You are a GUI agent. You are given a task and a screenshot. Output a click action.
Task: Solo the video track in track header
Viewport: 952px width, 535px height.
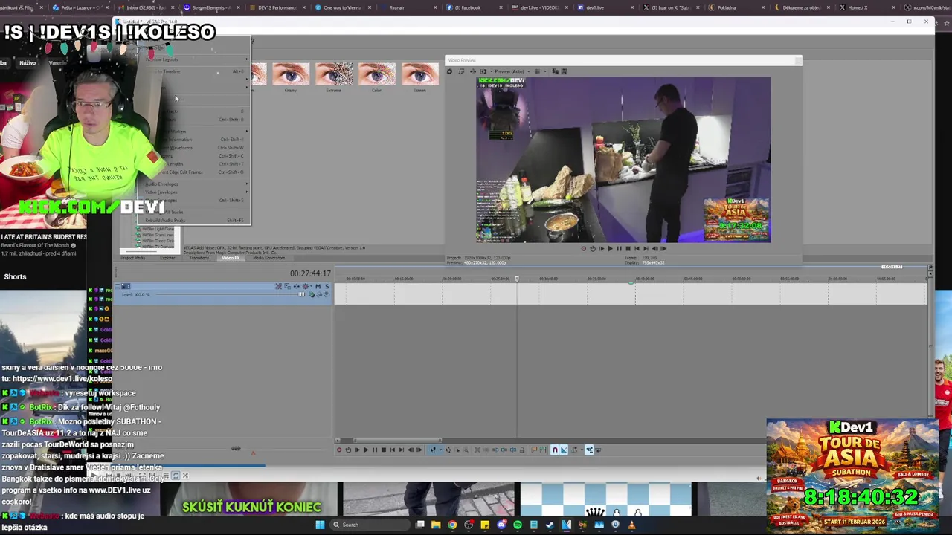pyautogui.click(x=327, y=286)
